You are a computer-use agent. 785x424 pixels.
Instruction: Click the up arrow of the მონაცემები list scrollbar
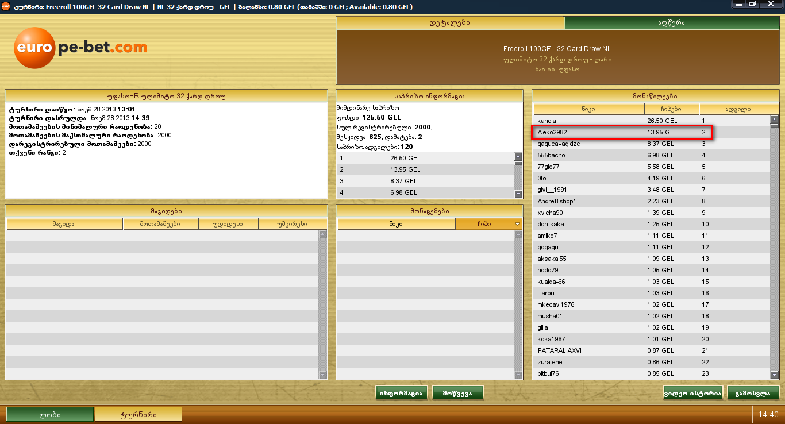coord(518,234)
